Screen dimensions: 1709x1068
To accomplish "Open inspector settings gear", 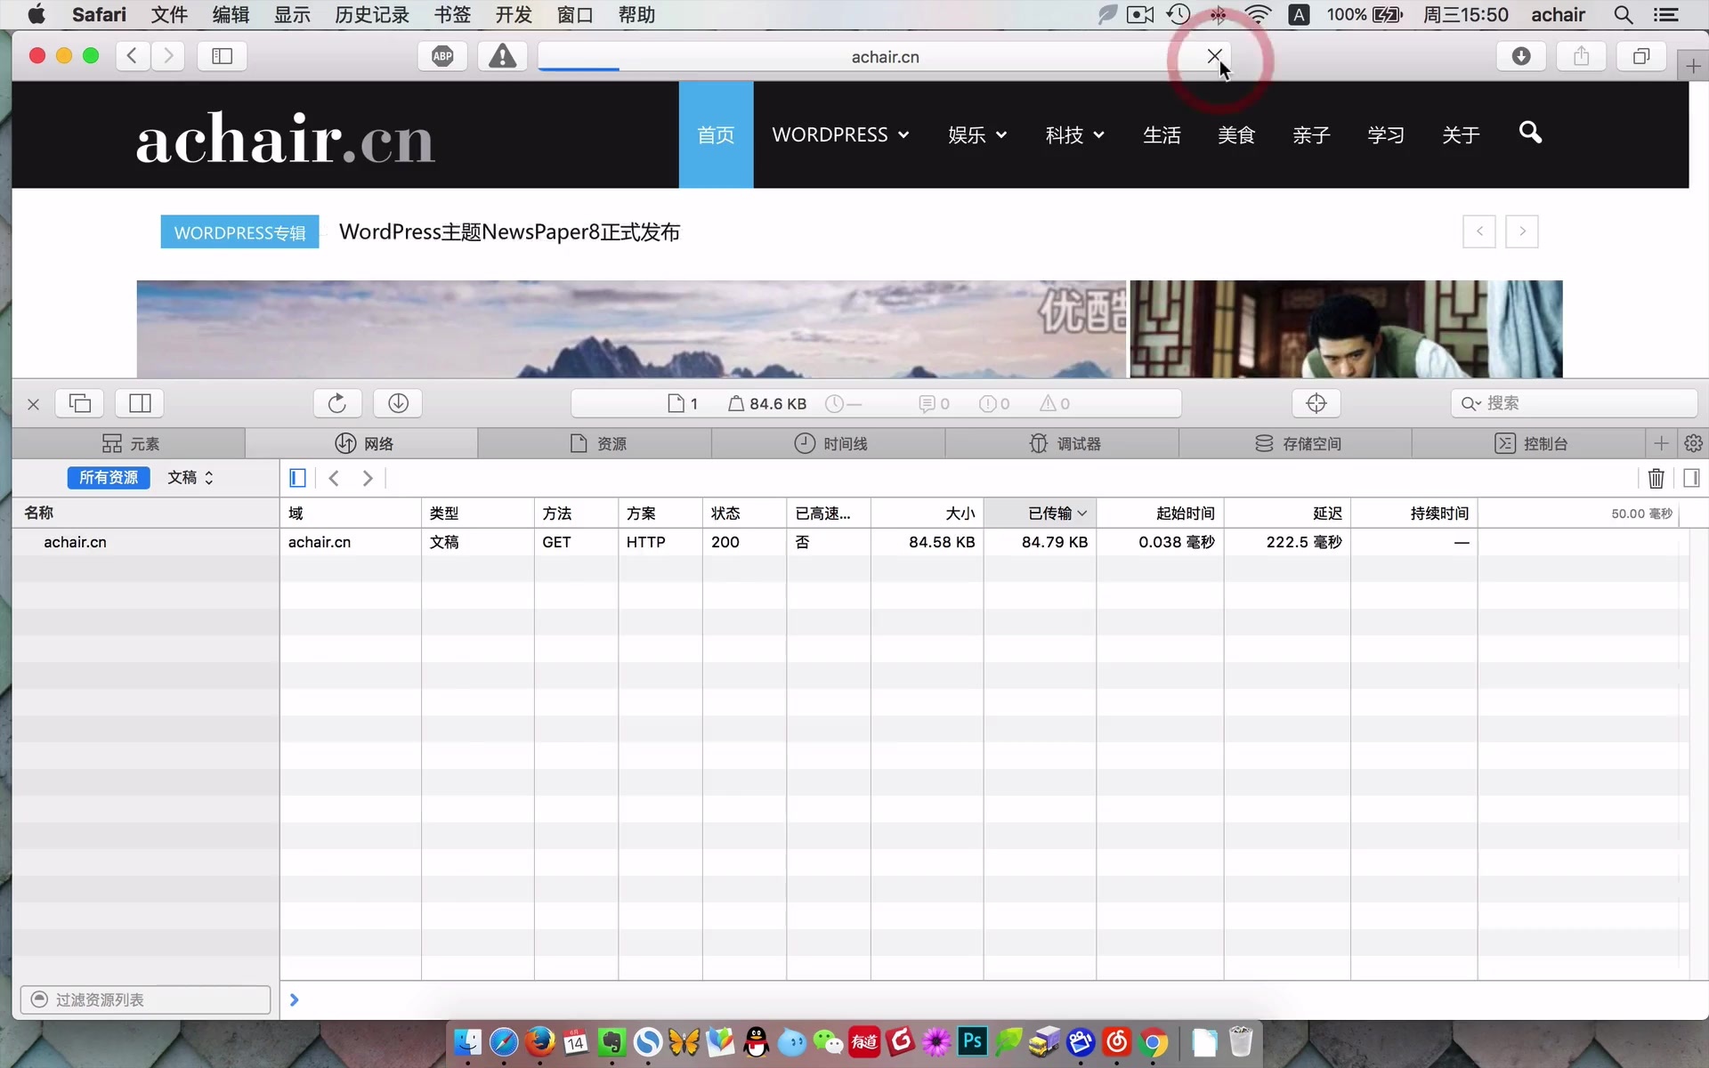I will tap(1693, 443).
